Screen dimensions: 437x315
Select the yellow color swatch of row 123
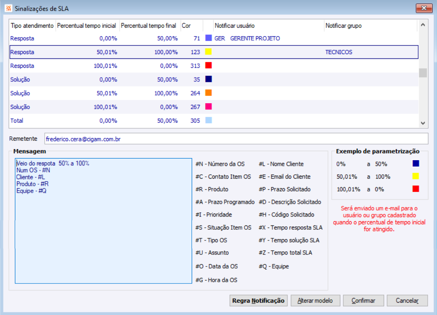tap(208, 52)
